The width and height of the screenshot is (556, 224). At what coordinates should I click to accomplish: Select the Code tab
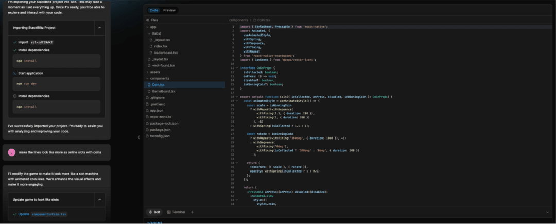pos(153,10)
